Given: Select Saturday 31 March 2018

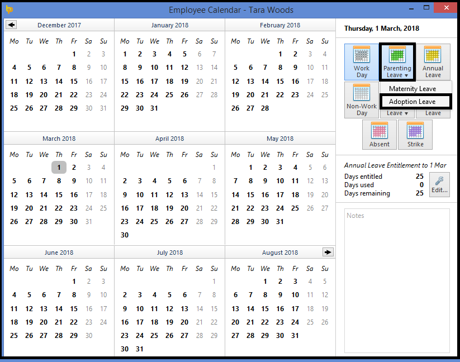Looking at the screenshot, I should 89,222.
